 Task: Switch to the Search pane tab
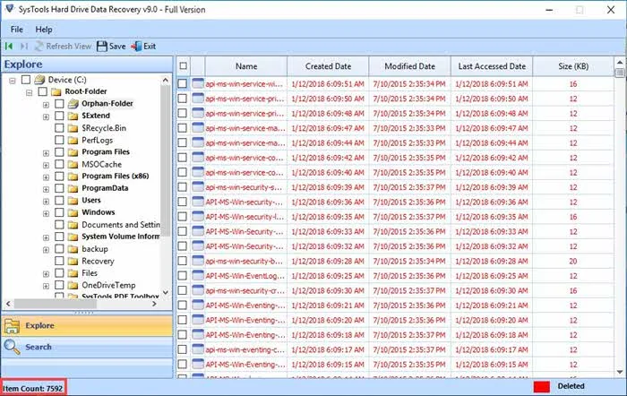87,347
